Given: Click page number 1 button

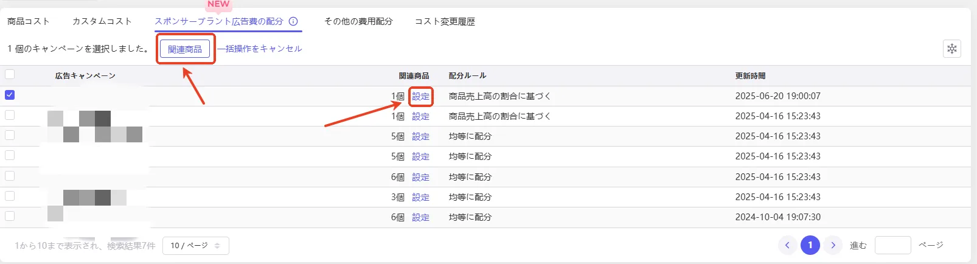Looking at the screenshot, I should (810, 245).
